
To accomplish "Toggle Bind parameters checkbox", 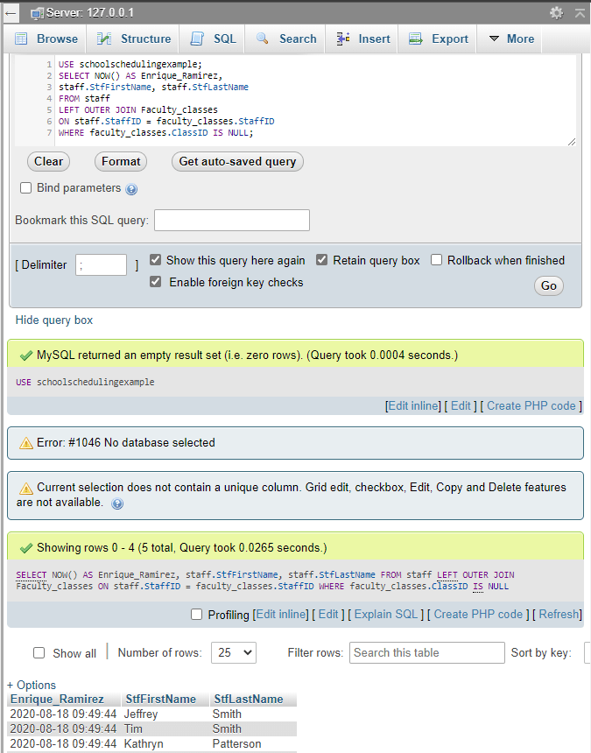I will pos(26,187).
